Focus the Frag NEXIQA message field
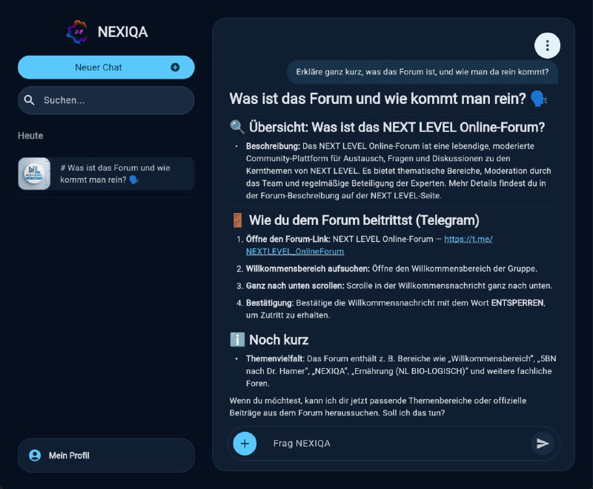This screenshot has height=489, width=593. (x=394, y=444)
